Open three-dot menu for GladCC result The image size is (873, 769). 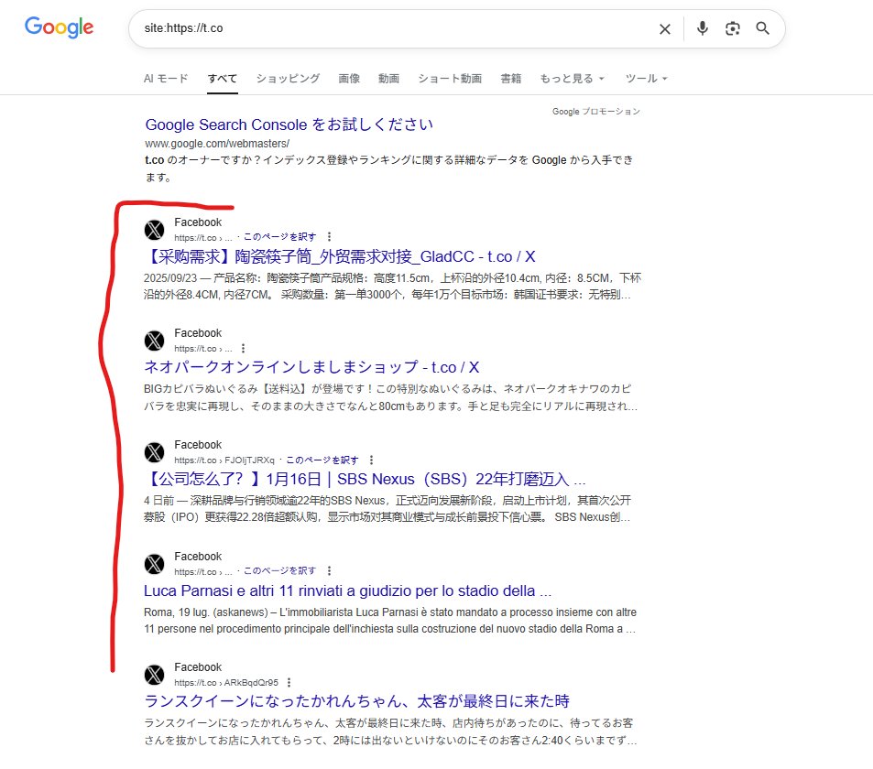(x=330, y=237)
